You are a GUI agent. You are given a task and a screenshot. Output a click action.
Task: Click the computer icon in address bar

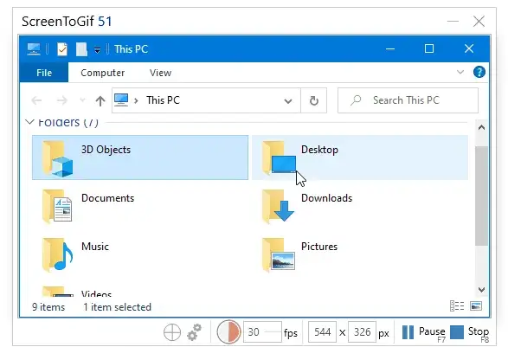click(x=121, y=100)
